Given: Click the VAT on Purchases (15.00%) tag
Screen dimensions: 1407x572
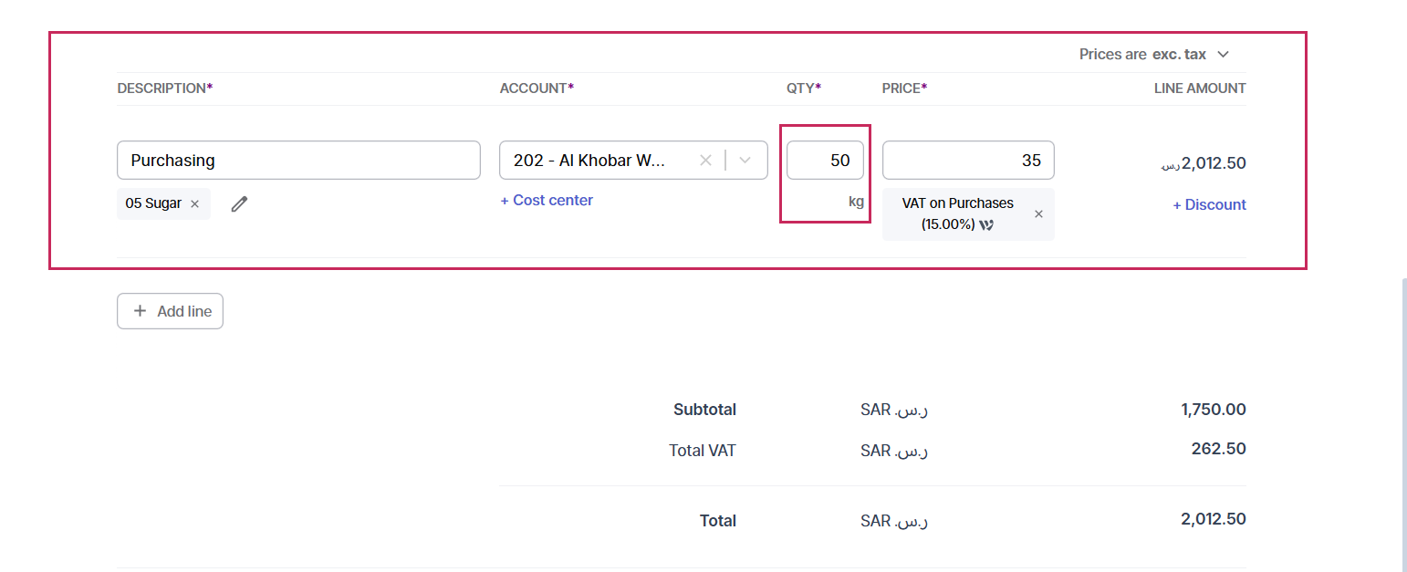Looking at the screenshot, I should tap(958, 214).
